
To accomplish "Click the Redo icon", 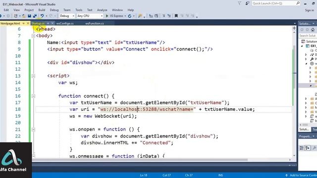I will pos(51,16).
